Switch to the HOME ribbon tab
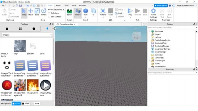Image resolution: width=198 pixels, height=111 pixels. (x=50, y=6)
